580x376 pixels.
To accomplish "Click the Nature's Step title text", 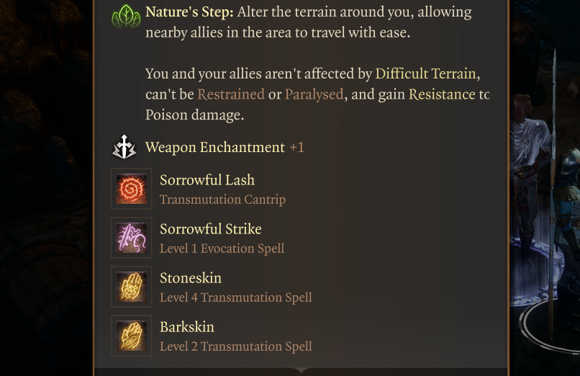I will click(x=189, y=12).
